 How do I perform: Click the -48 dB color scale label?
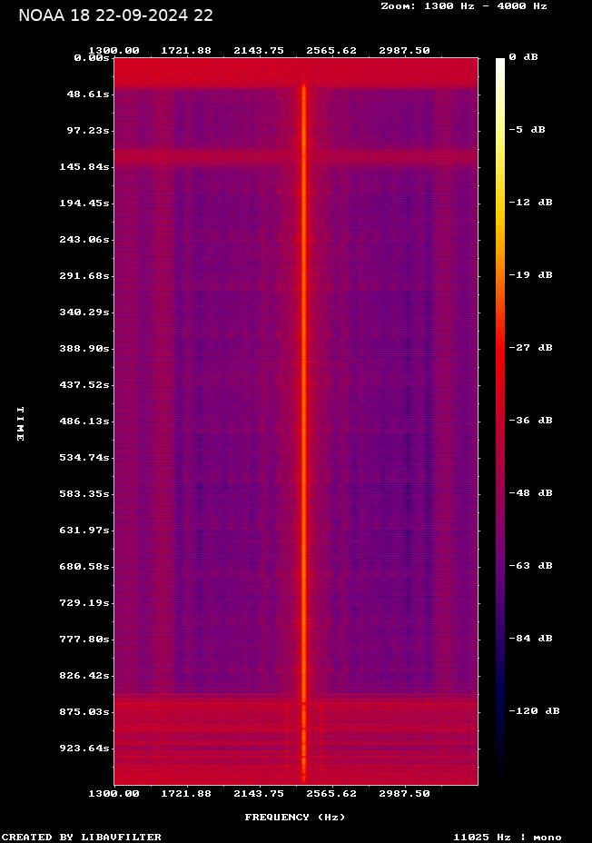(530, 493)
